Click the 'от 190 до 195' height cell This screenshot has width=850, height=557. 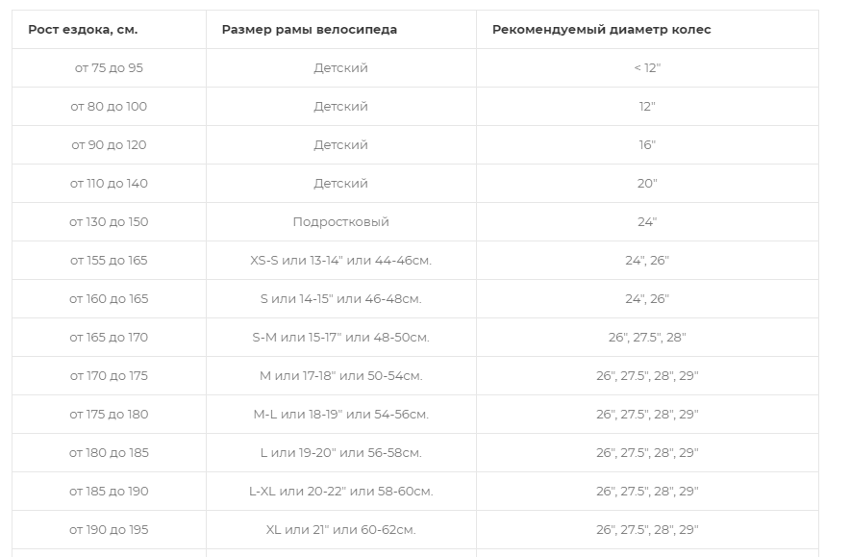[x=109, y=530]
